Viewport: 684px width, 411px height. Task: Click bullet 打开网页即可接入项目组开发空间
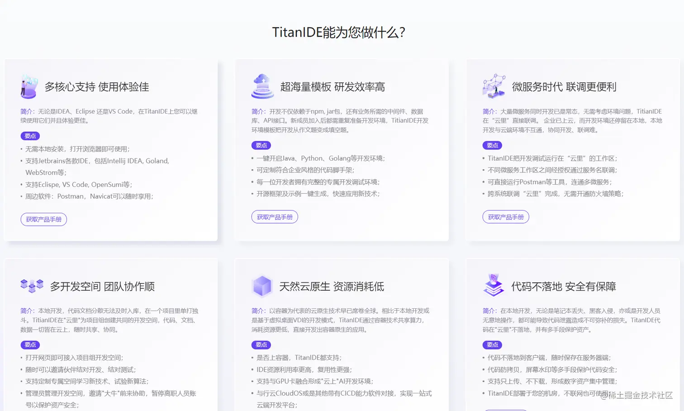coord(74,358)
